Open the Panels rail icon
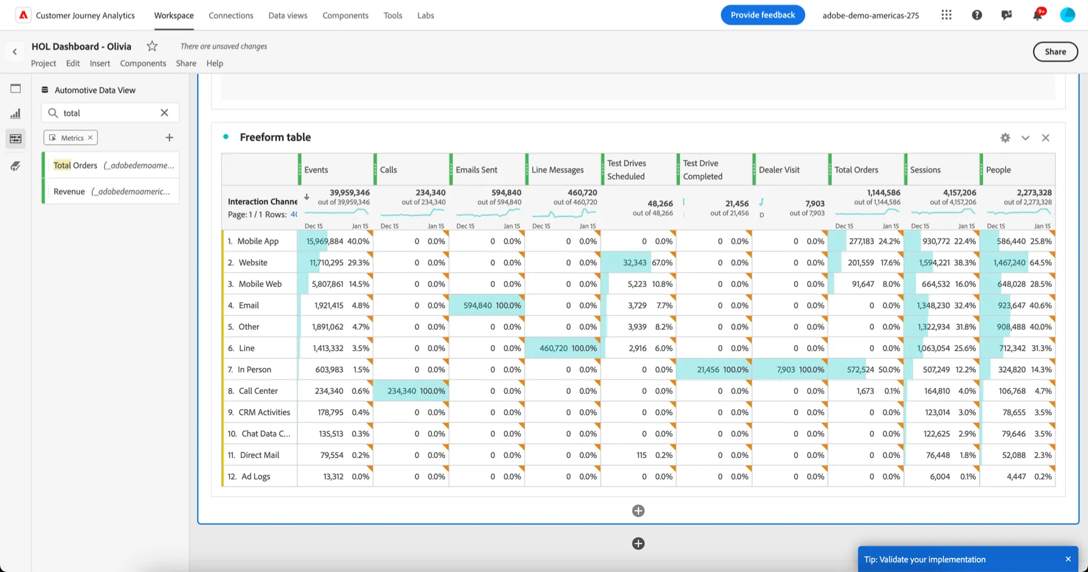 (x=16, y=89)
